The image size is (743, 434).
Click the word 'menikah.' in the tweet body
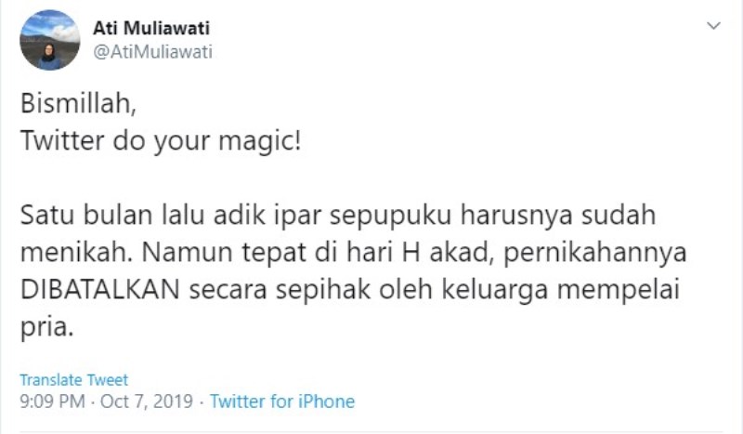(76, 253)
